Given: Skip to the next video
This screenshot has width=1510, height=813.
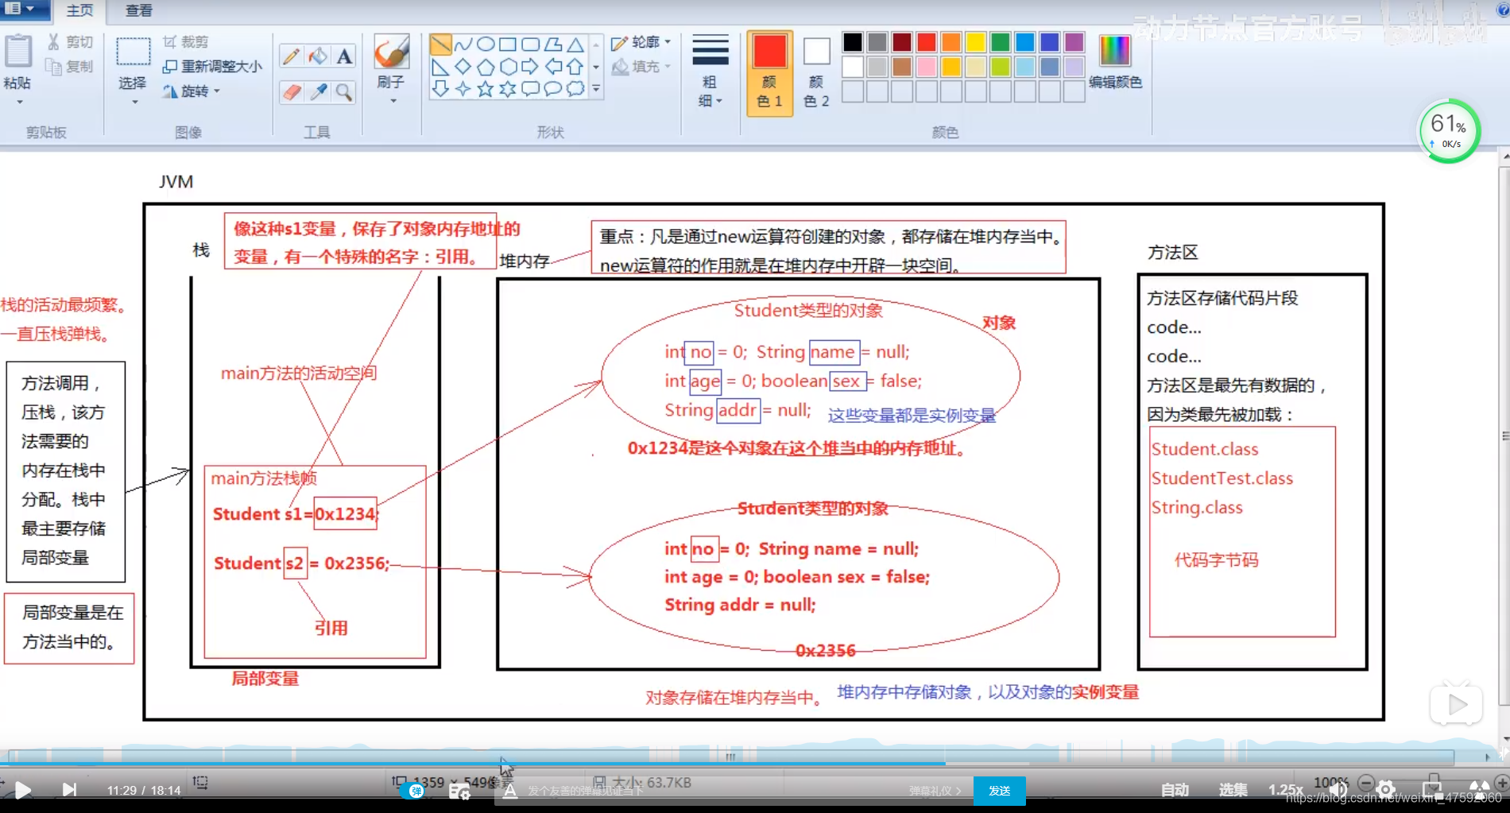Looking at the screenshot, I should [70, 789].
